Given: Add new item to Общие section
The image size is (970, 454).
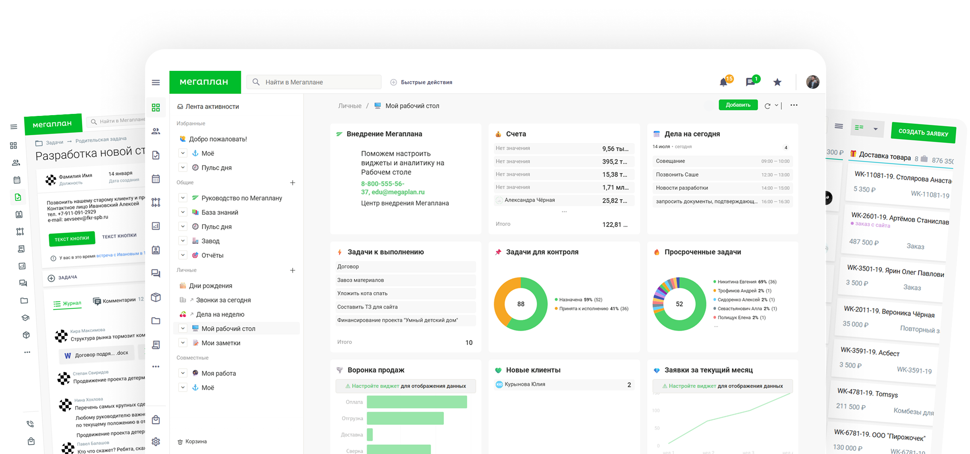Looking at the screenshot, I should click(x=293, y=183).
